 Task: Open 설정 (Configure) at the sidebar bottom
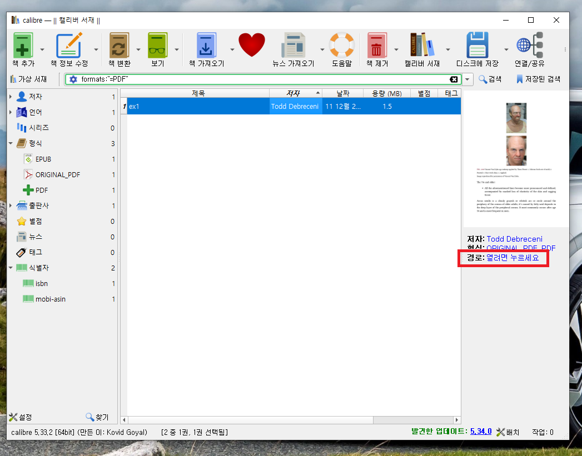(x=21, y=417)
